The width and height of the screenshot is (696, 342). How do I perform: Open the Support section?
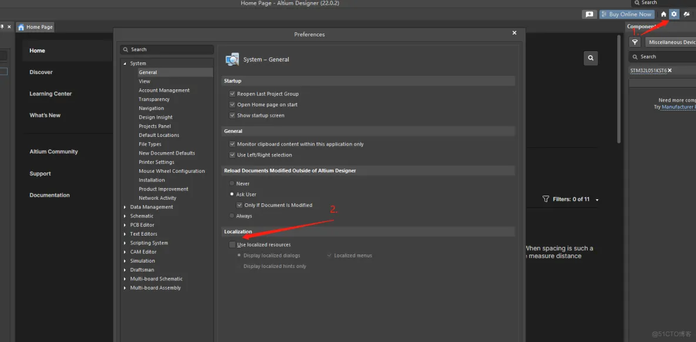[40, 173]
